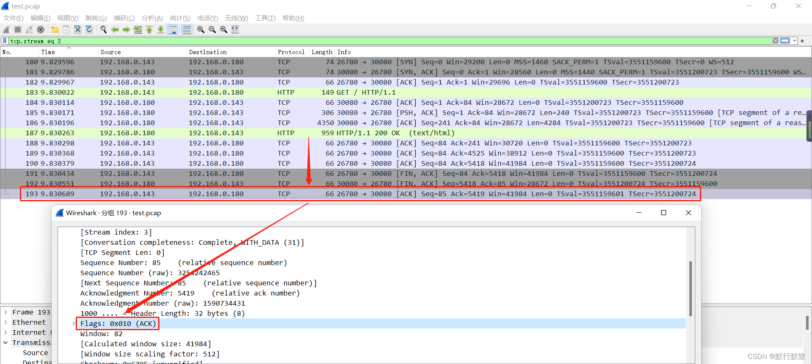Click the packet 193 detail window vertical scrollbar

(x=691, y=289)
